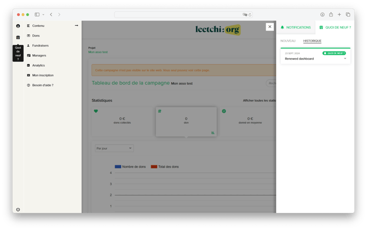Switch to Nouveau sub-tab
This screenshot has width=367, height=230.
[288, 41]
